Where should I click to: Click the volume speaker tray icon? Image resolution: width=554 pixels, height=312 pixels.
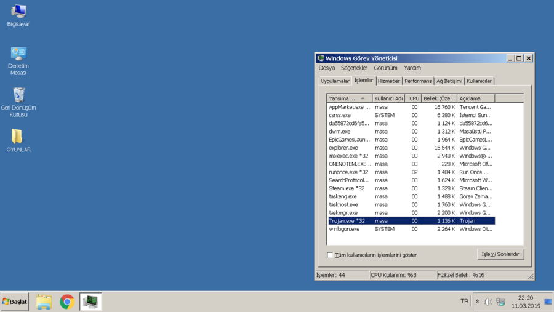click(x=488, y=302)
